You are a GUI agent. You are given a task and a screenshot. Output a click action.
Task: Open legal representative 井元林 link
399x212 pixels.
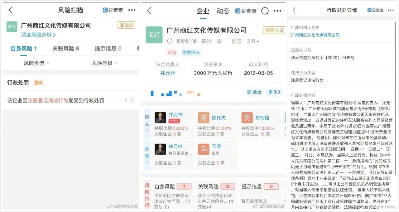(x=168, y=73)
